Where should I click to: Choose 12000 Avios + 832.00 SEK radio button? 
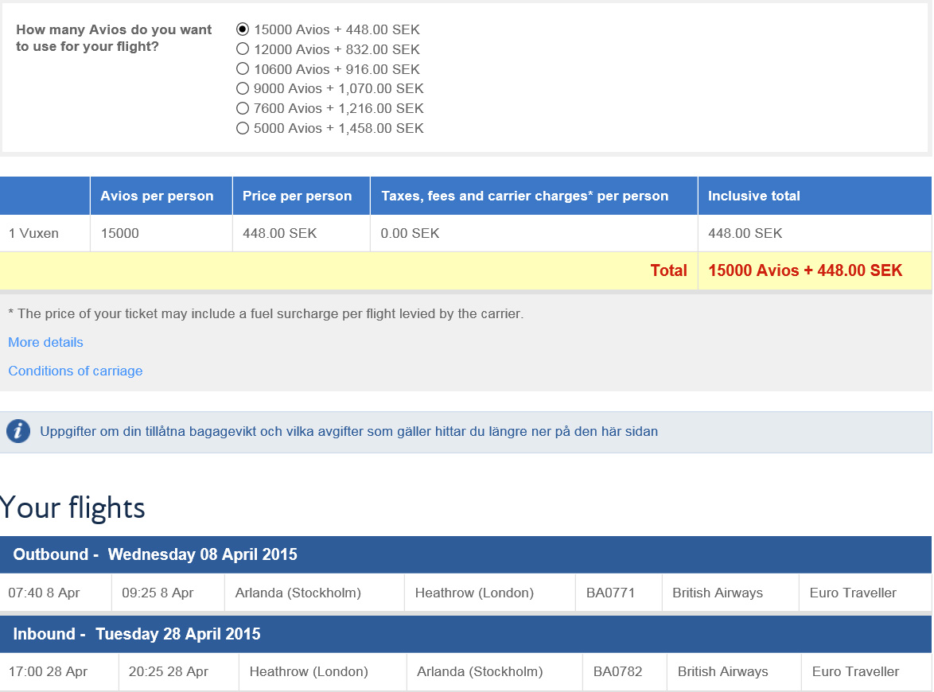pos(243,49)
